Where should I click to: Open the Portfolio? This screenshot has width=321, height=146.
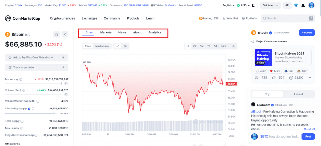click(x=249, y=18)
